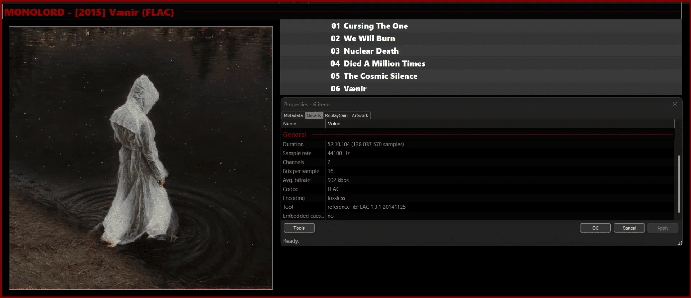691x298 pixels.
Task: Close the Properties panel with the X icon
Action: [x=675, y=104]
